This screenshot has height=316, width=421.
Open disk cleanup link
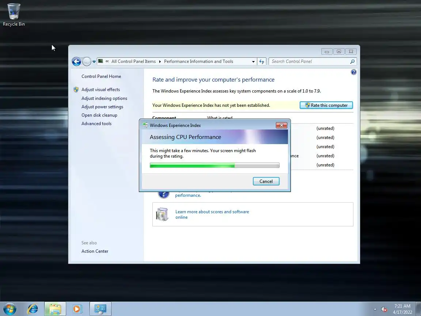pyautogui.click(x=99, y=115)
